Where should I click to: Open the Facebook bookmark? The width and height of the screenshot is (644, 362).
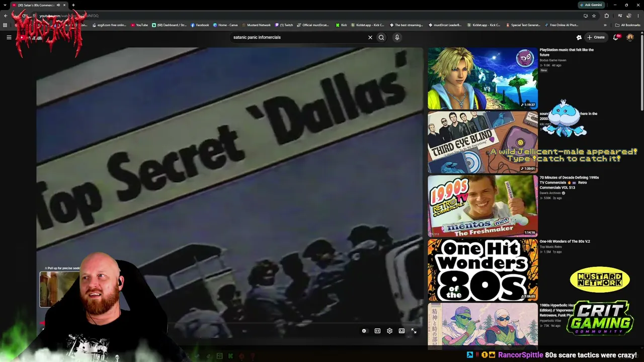click(x=200, y=25)
